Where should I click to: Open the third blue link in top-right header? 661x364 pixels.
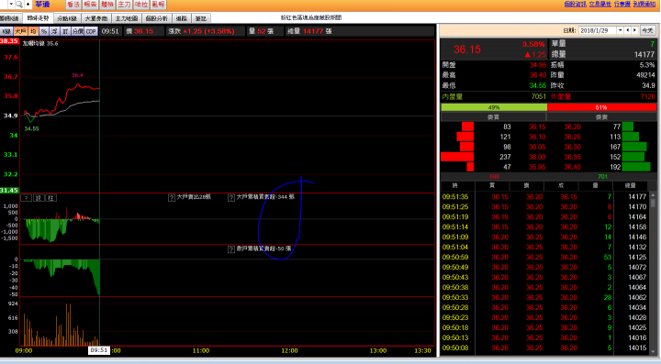point(622,4)
